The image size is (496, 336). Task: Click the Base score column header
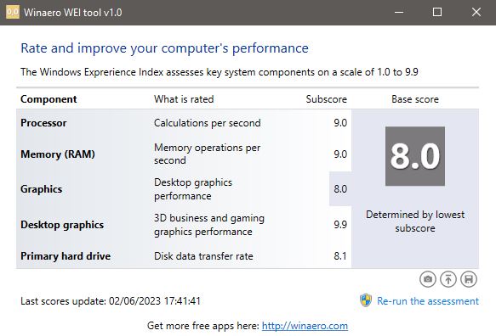coord(415,99)
